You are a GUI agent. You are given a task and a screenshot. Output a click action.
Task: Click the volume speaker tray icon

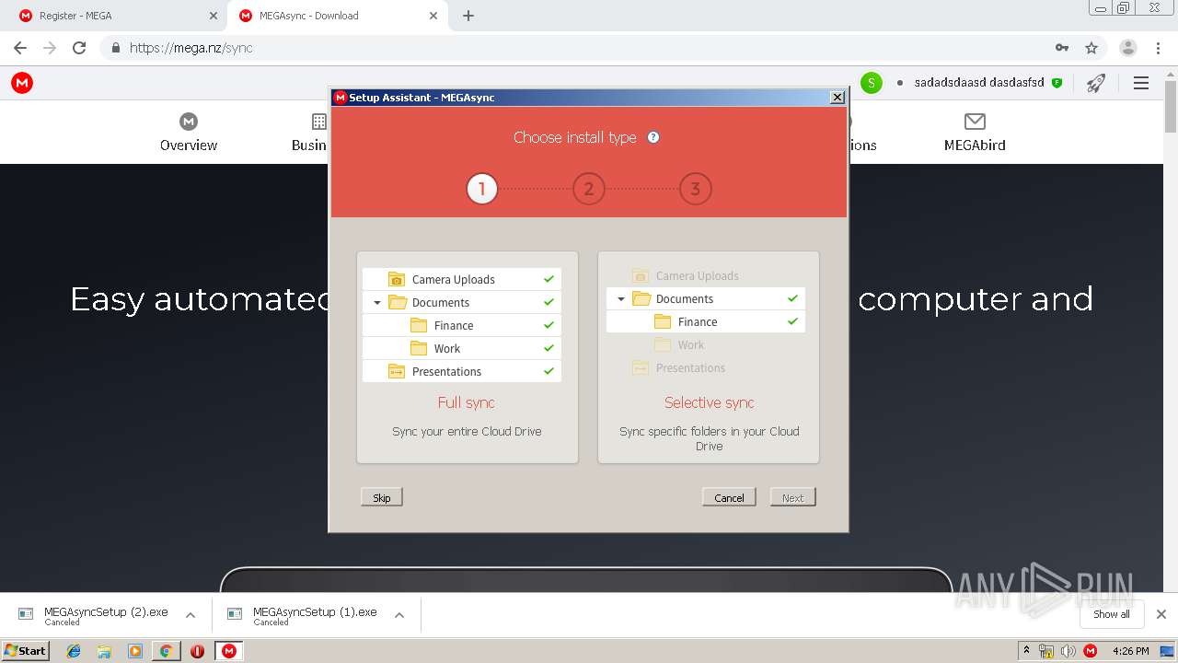[1068, 651]
